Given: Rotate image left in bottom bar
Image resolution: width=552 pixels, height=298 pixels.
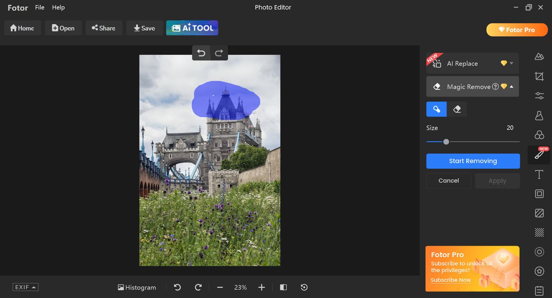Looking at the screenshot, I should click(x=177, y=287).
